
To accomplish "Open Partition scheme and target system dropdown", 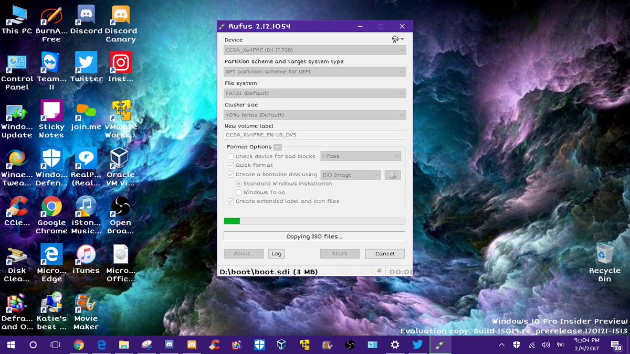I will coord(315,71).
